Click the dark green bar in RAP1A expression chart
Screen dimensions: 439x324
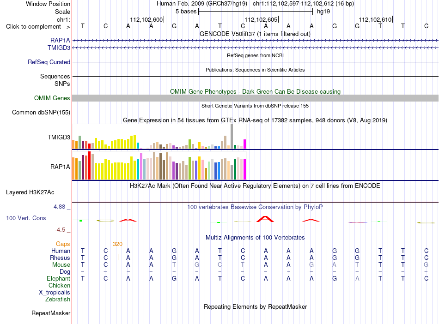click(235, 169)
